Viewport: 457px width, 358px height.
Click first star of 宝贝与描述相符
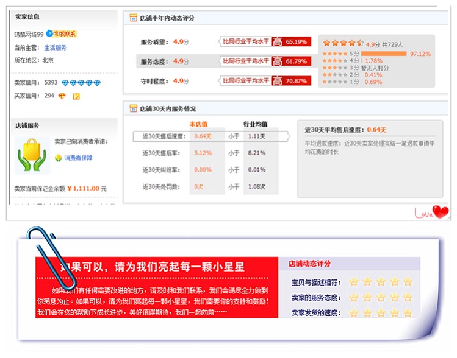[x=353, y=281]
